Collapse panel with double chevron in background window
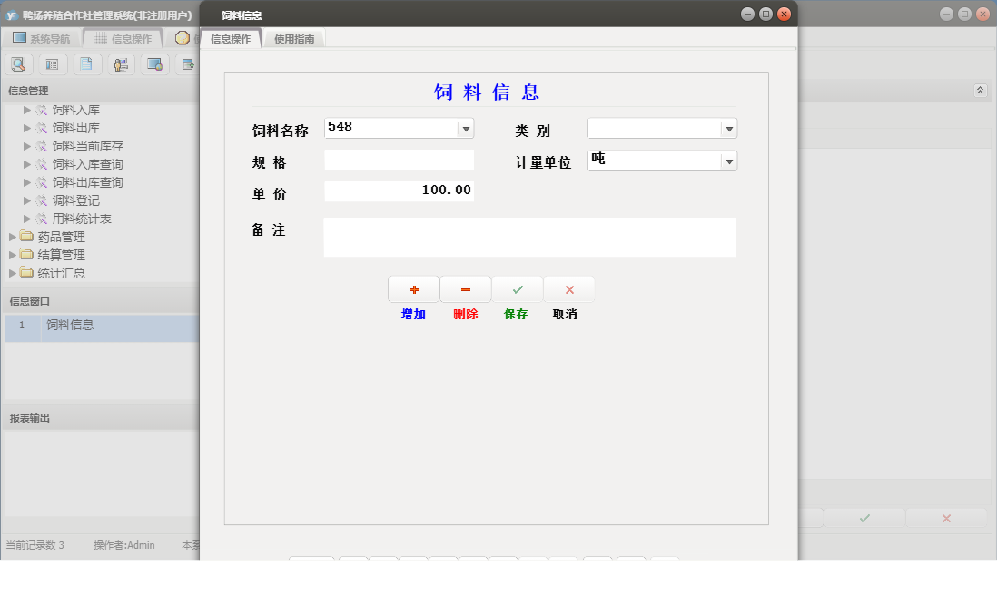 pyautogui.click(x=980, y=91)
